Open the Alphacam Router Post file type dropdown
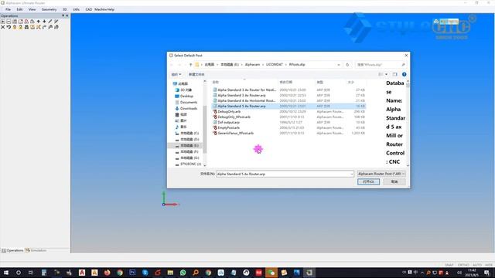Screen dimensions: 495x278 click(381, 174)
